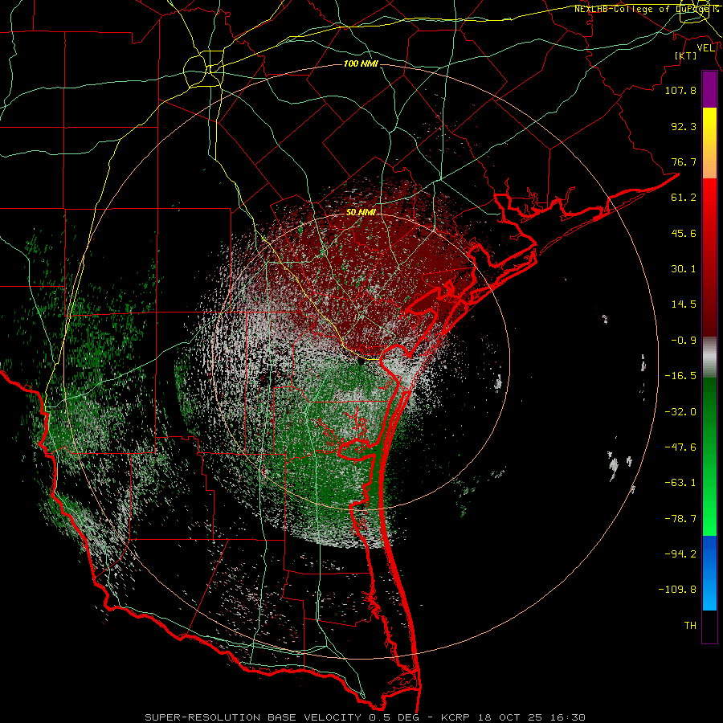
Task: Select the -0.9 scale value
Action: click(x=684, y=341)
